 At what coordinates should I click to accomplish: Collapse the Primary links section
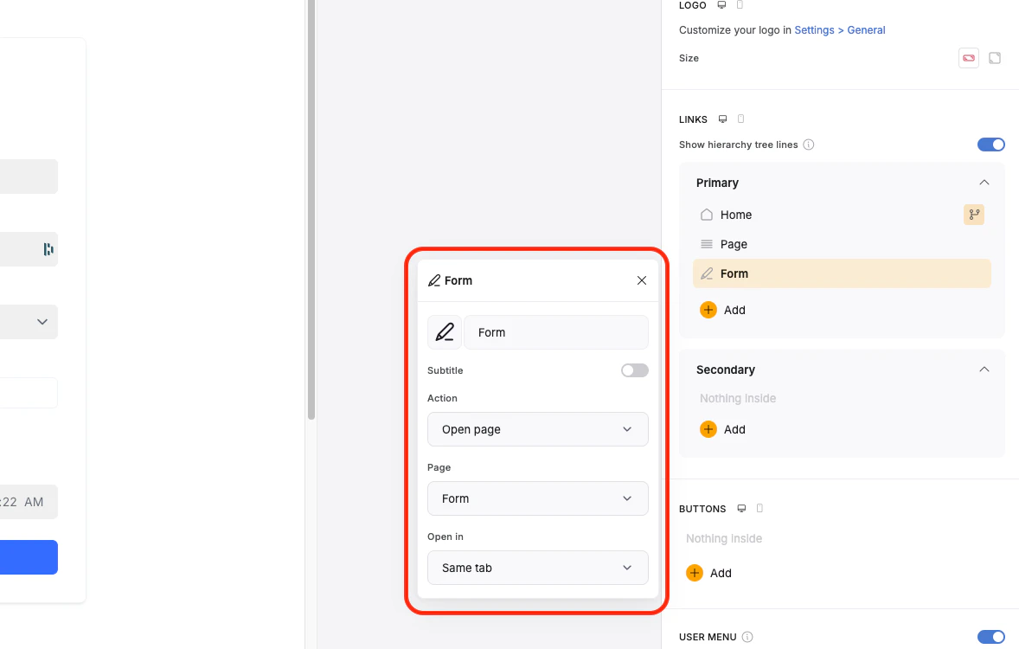tap(984, 183)
